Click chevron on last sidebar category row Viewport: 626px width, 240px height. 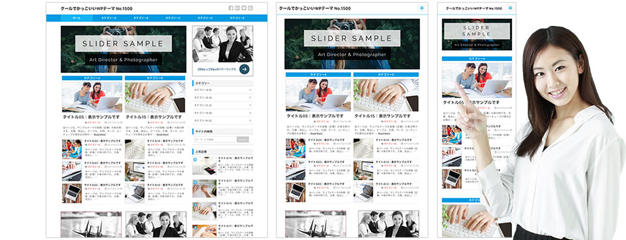point(250,120)
